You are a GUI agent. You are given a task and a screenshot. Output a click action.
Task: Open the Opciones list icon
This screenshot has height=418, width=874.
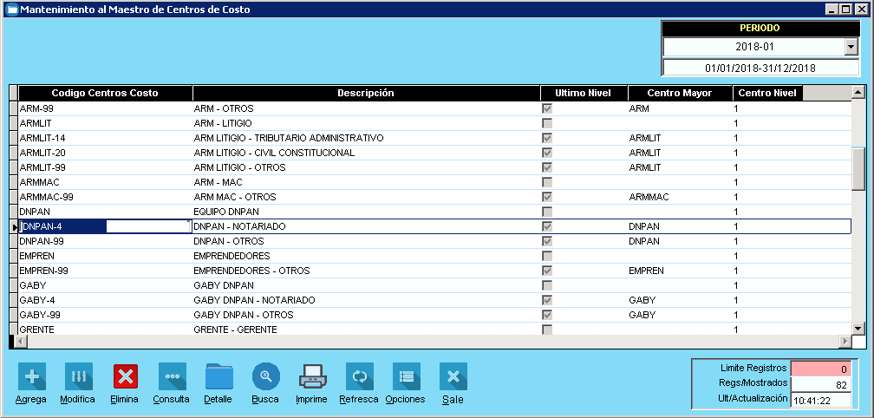coord(406,376)
